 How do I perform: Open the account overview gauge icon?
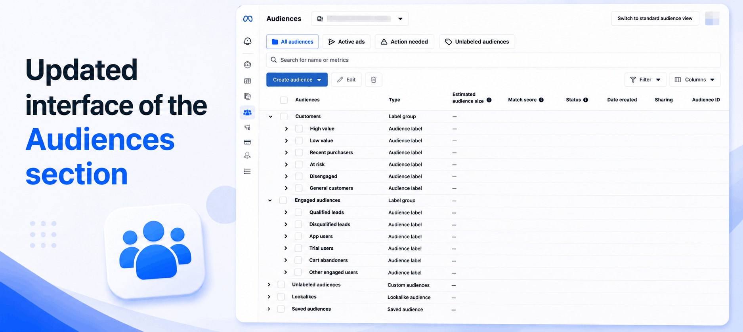[248, 65]
